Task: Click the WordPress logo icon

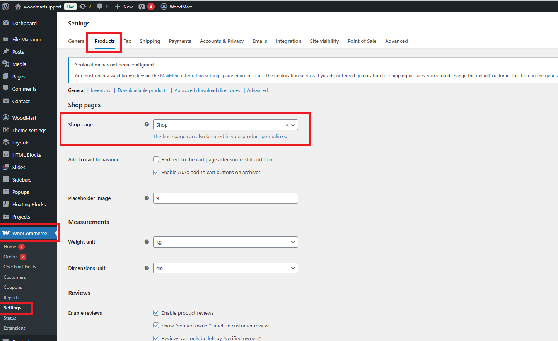Action: [x=5, y=7]
